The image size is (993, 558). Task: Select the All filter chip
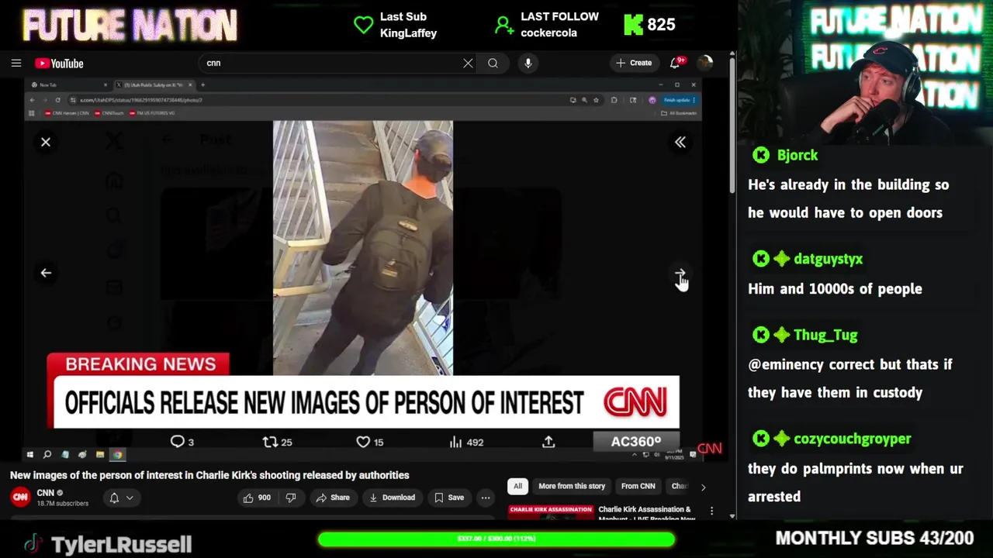tap(517, 486)
